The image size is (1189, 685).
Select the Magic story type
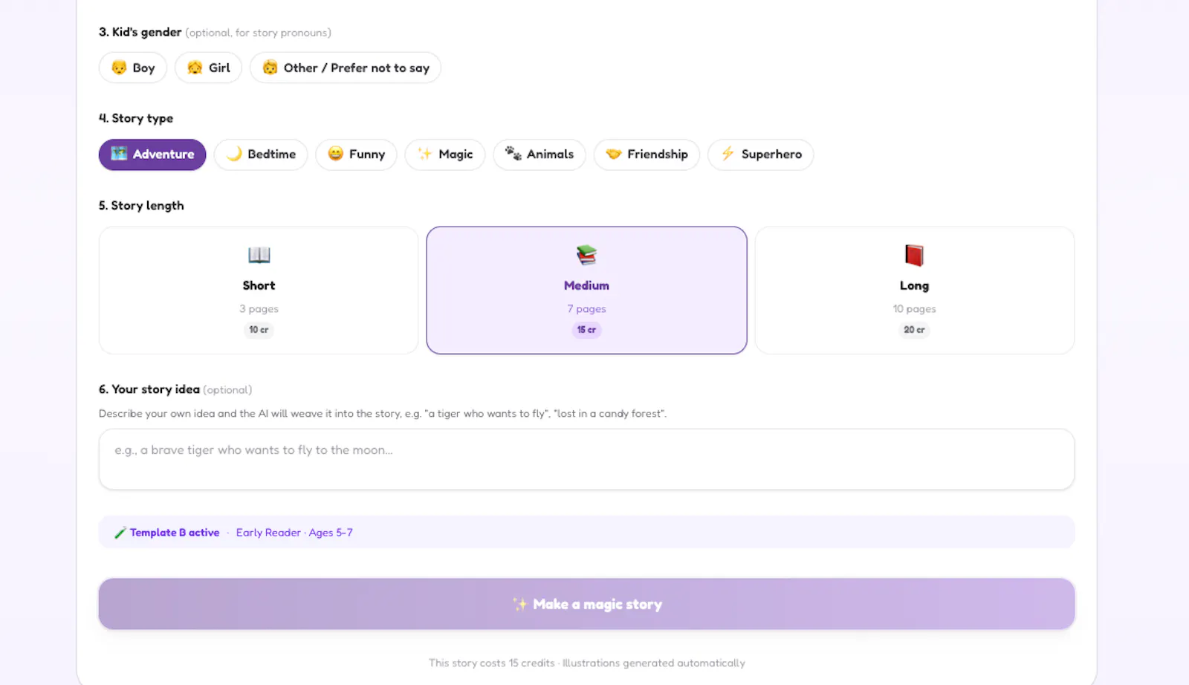pyautogui.click(x=445, y=155)
